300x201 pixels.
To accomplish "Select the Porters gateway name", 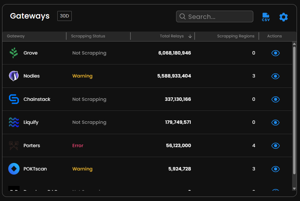I will tap(32, 145).
